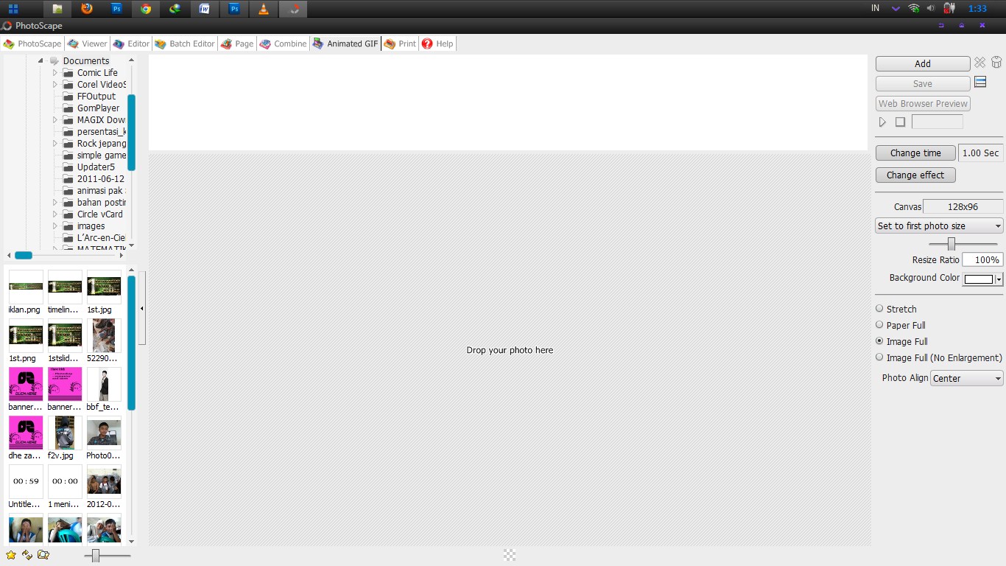Select the Image Full radio option

879,341
